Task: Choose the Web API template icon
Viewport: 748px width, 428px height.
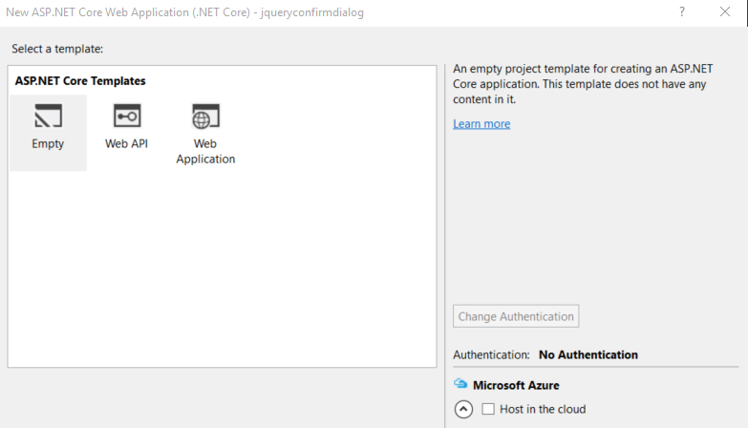Action: point(127,116)
